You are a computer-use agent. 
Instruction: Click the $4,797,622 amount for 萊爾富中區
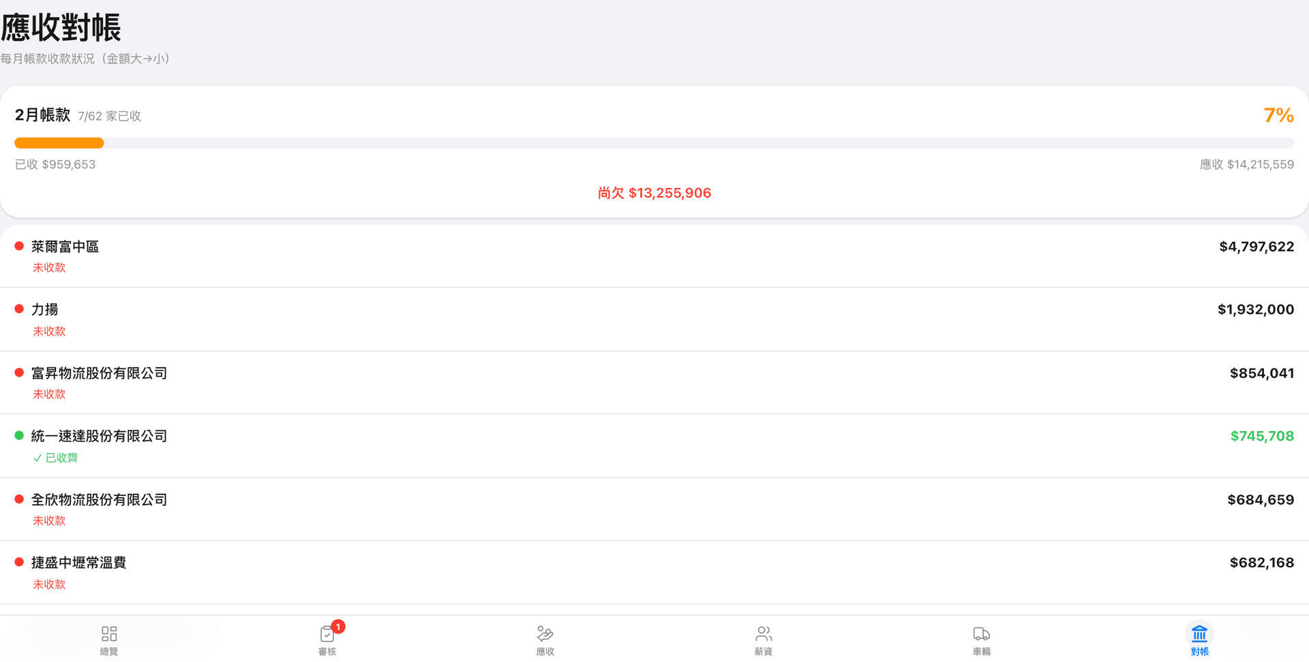coord(1256,247)
